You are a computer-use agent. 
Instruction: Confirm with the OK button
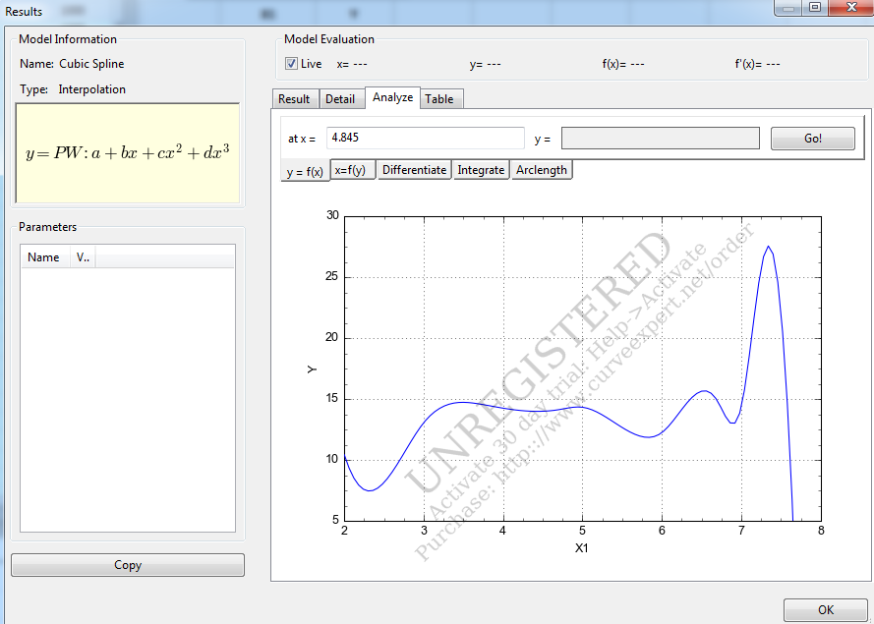coord(825,610)
